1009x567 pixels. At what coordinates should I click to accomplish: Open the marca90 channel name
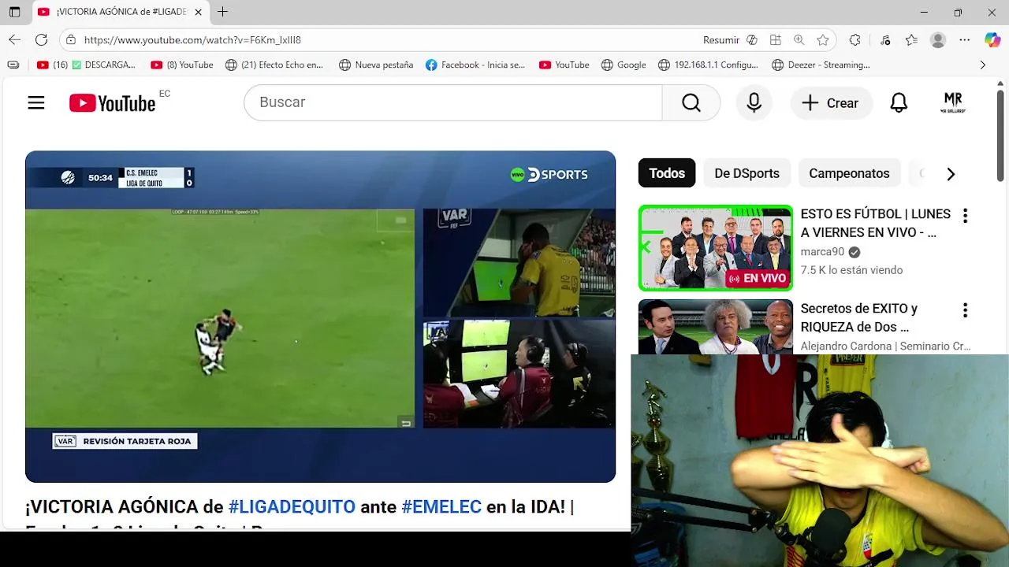[822, 252]
